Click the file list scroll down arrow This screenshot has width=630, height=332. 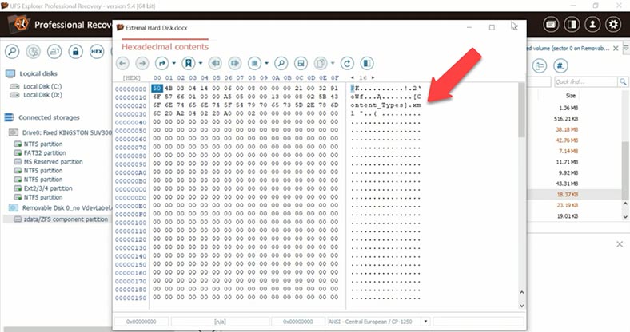pos(625,216)
